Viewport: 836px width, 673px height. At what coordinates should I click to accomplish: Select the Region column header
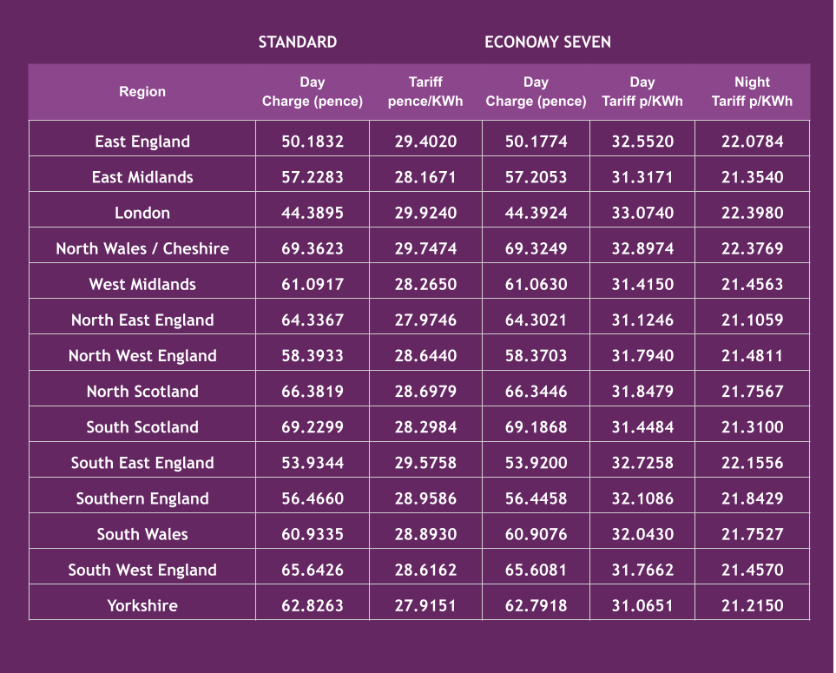142,91
